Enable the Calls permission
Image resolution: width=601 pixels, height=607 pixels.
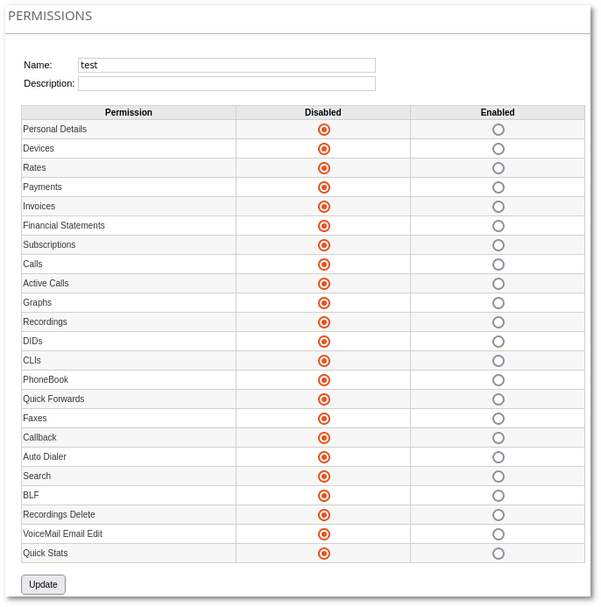click(x=498, y=265)
